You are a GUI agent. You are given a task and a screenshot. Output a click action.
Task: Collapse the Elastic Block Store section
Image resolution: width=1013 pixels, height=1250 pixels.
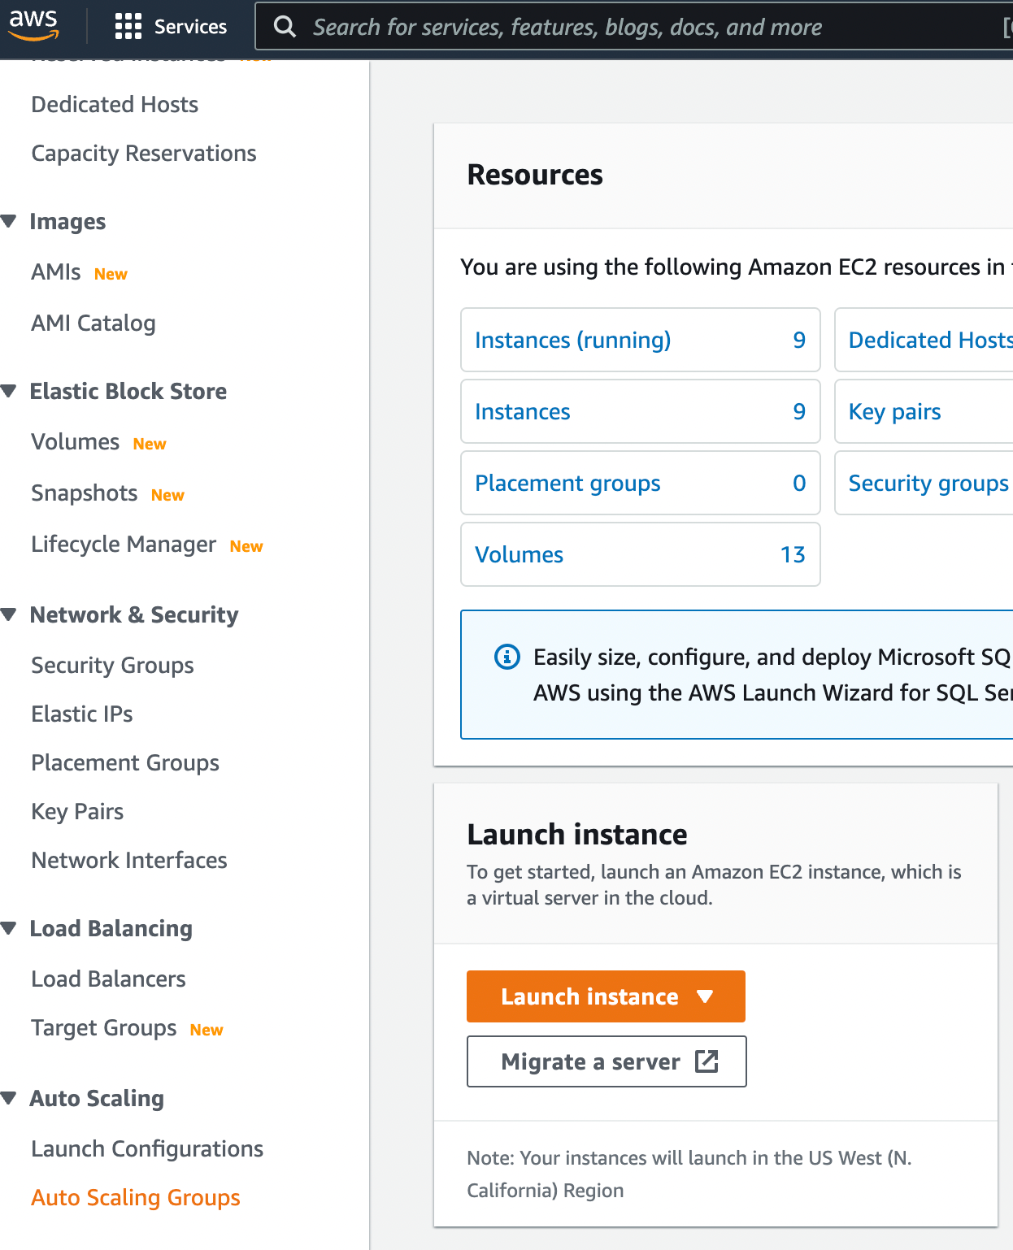[9, 391]
